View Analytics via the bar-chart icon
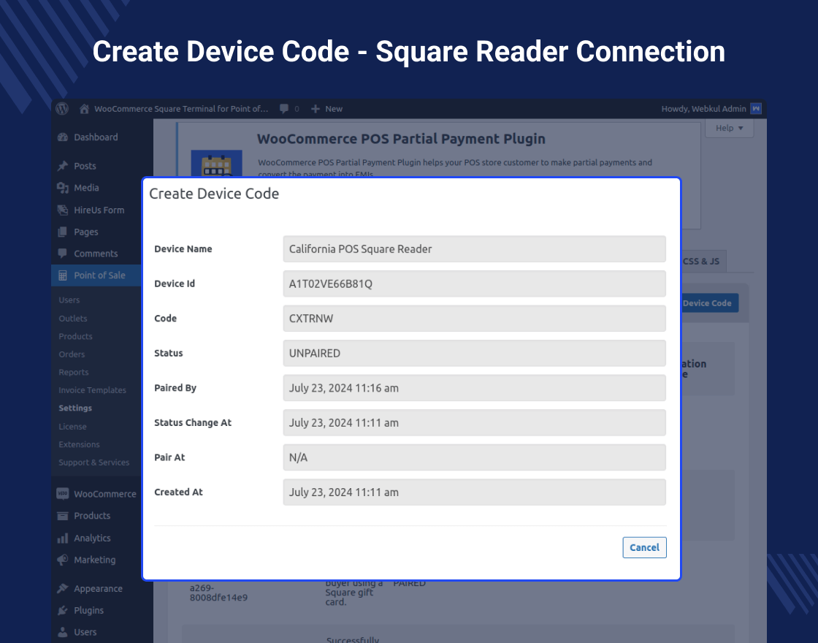This screenshot has height=643, width=818. click(x=61, y=538)
